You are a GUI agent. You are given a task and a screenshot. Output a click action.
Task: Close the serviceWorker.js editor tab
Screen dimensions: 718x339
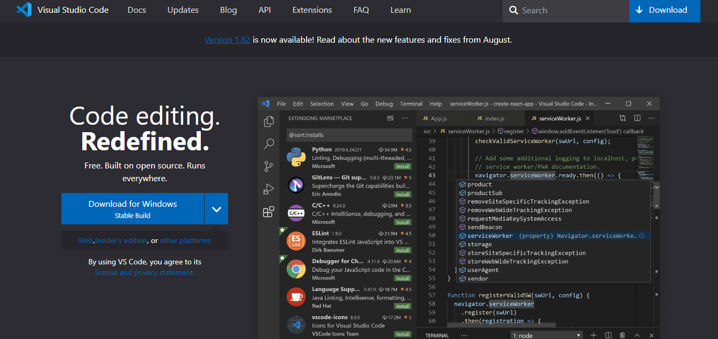pyautogui.click(x=588, y=118)
